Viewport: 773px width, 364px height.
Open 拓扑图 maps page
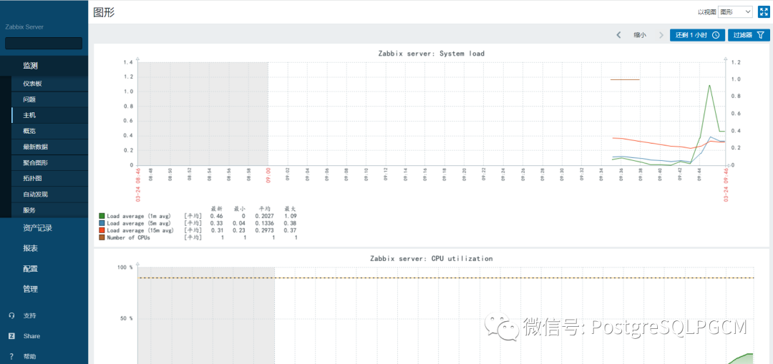tap(49, 178)
